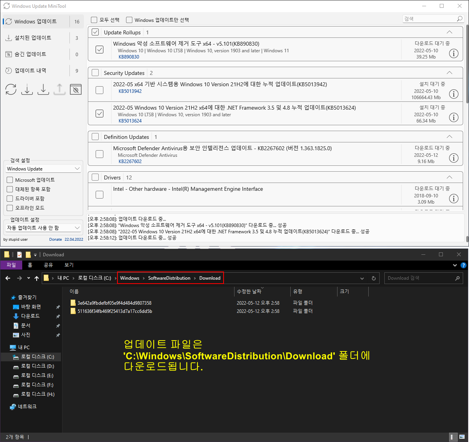Click the hide updates eye icon
The height and width of the screenshot is (442, 469).
click(x=76, y=89)
